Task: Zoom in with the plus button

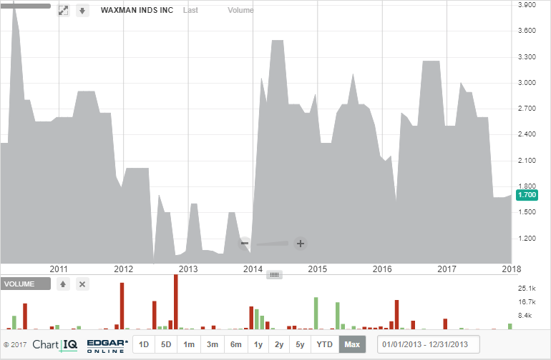Action: pyautogui.click(x=301, y=244)
